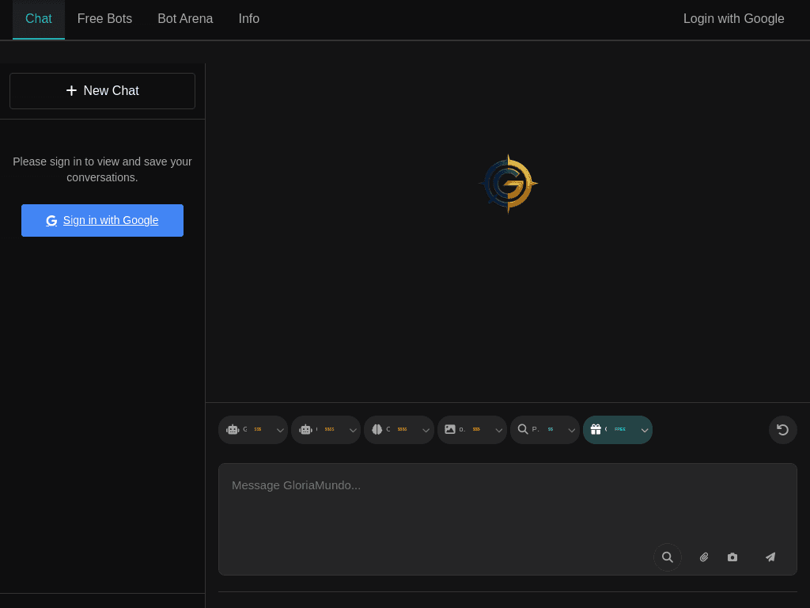Click the GloriaMundo compass logo
Viewport: 810px width, 608px height.
[508, 184]
